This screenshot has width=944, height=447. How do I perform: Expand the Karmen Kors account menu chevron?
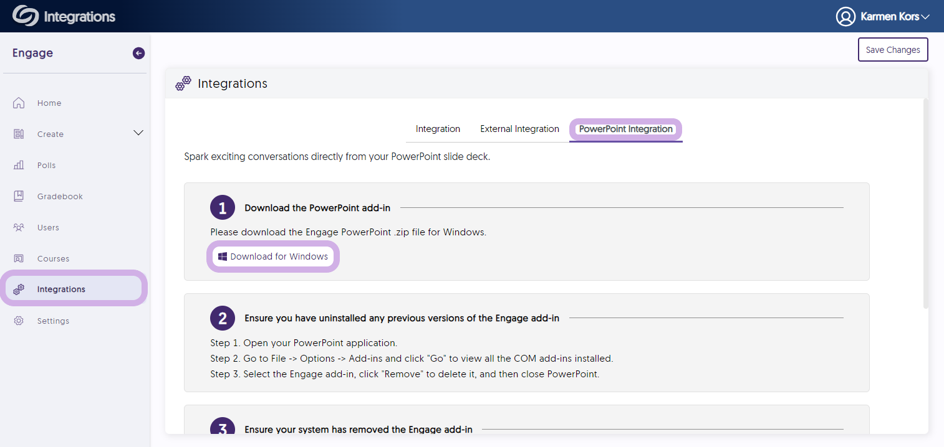coord(925,17)
